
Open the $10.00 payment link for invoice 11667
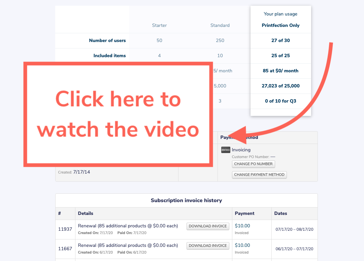[242, 246]
